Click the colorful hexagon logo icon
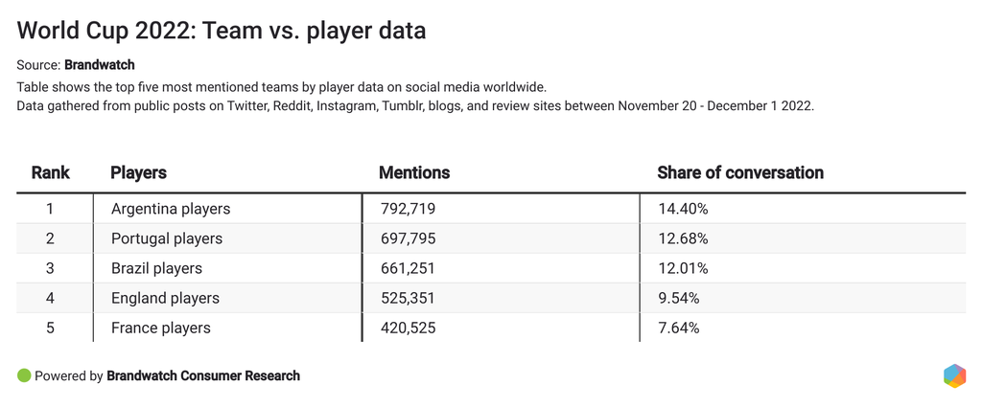 [x=954, y=376]
